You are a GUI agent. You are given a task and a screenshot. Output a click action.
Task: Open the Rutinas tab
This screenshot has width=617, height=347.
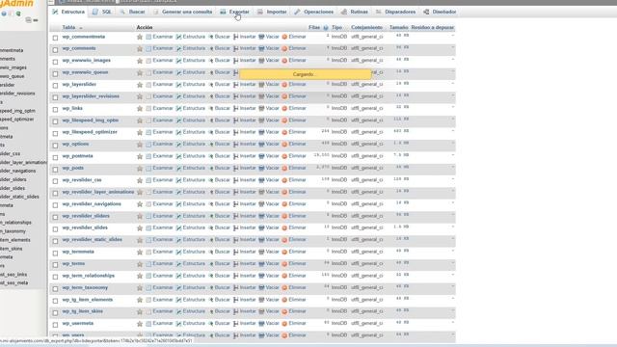(x=355, y=12)
